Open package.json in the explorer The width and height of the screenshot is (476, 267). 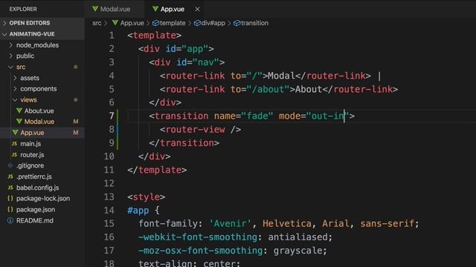click(x=36, y=209)
